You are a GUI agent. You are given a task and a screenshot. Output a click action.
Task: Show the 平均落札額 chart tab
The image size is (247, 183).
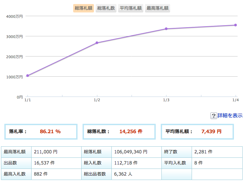pos(131,8)
